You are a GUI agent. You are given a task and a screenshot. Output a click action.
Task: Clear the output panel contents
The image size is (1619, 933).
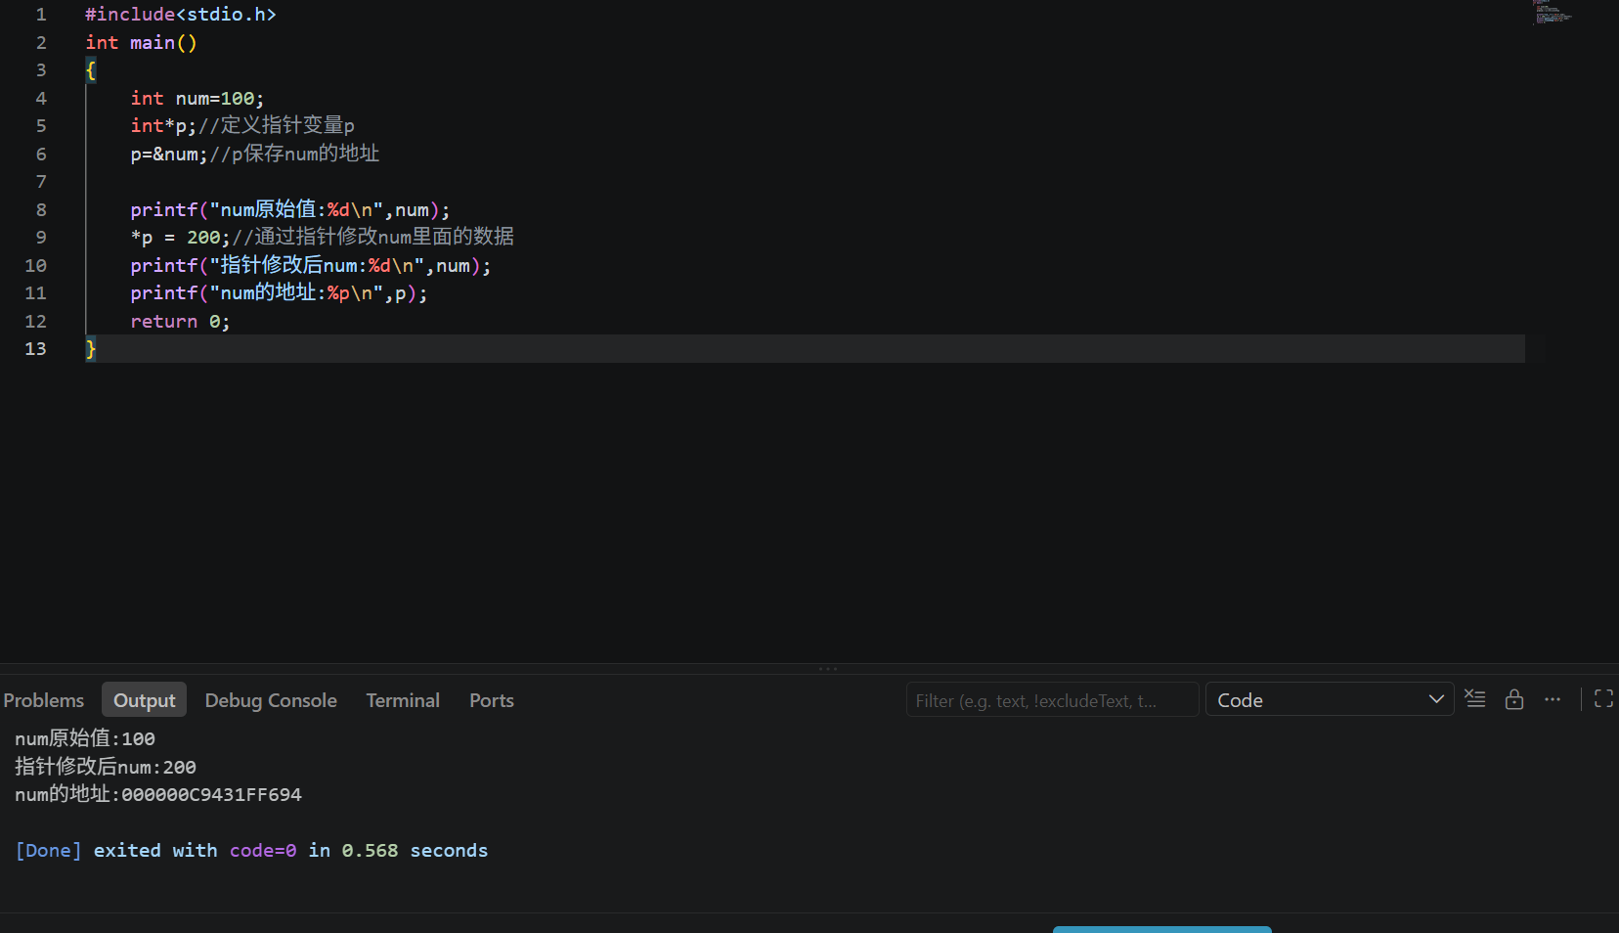pyautogui.click(x=1475, y=699)
